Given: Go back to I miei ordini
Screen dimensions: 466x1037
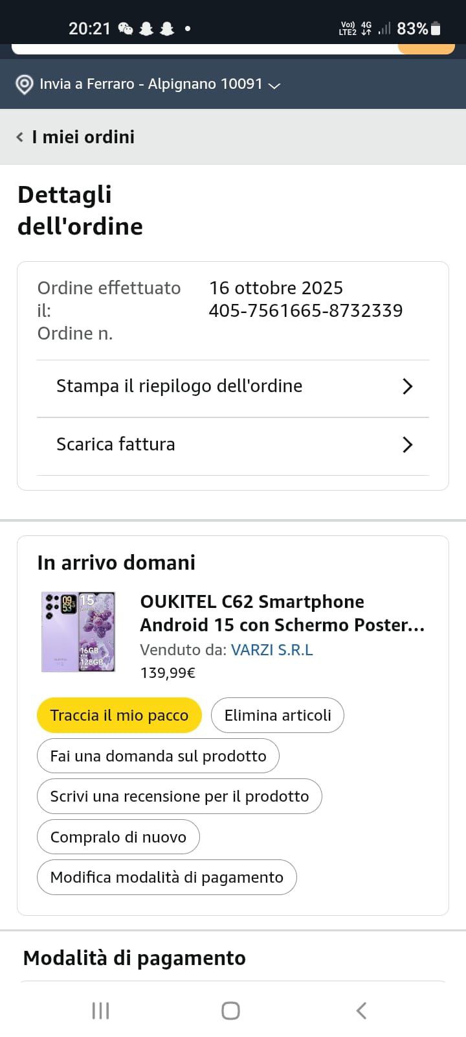Looking at the screenshot, I should pos(83,137).
